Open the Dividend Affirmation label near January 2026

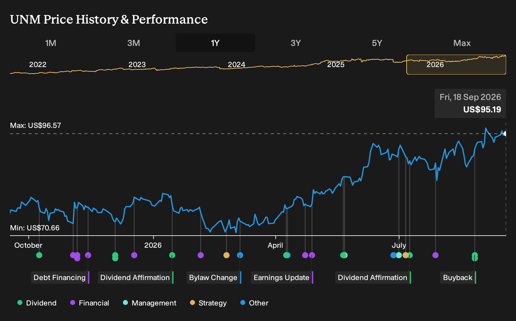pyautogui.click(x=135, y=278)
